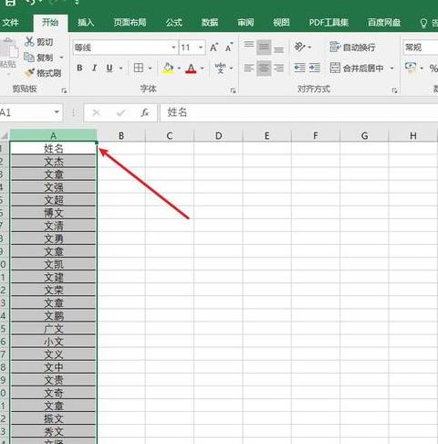Open alignment group dialog launcher
The width and height of the screenshot is (438, 444).
tap(394, 90)
